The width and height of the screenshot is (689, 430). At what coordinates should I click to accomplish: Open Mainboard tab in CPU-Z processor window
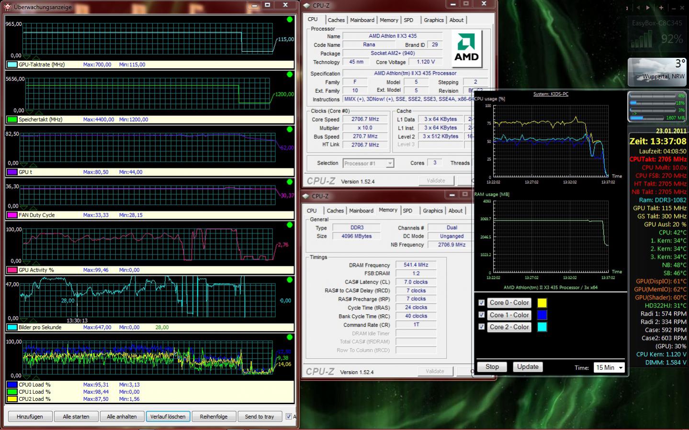(x=362, y=20)
